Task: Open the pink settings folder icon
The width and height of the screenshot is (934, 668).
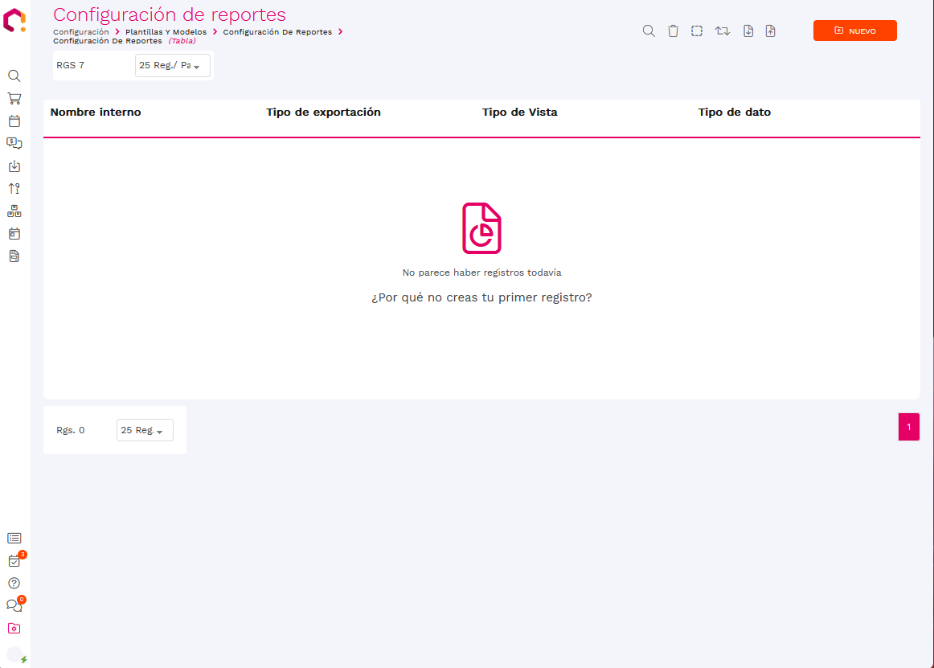Action: click(x=14, y=629)
